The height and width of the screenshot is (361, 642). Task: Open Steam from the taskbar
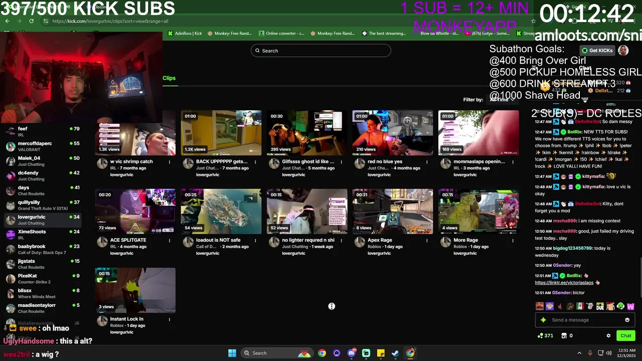(x=395, y=353)
